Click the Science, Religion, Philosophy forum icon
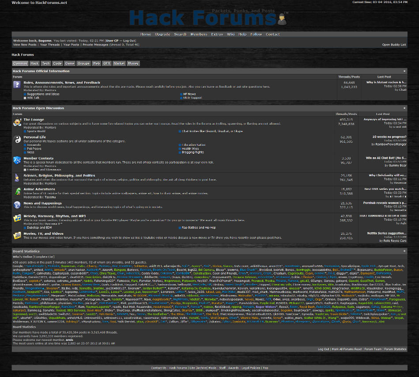419x377 pixels. coord(17,178)
